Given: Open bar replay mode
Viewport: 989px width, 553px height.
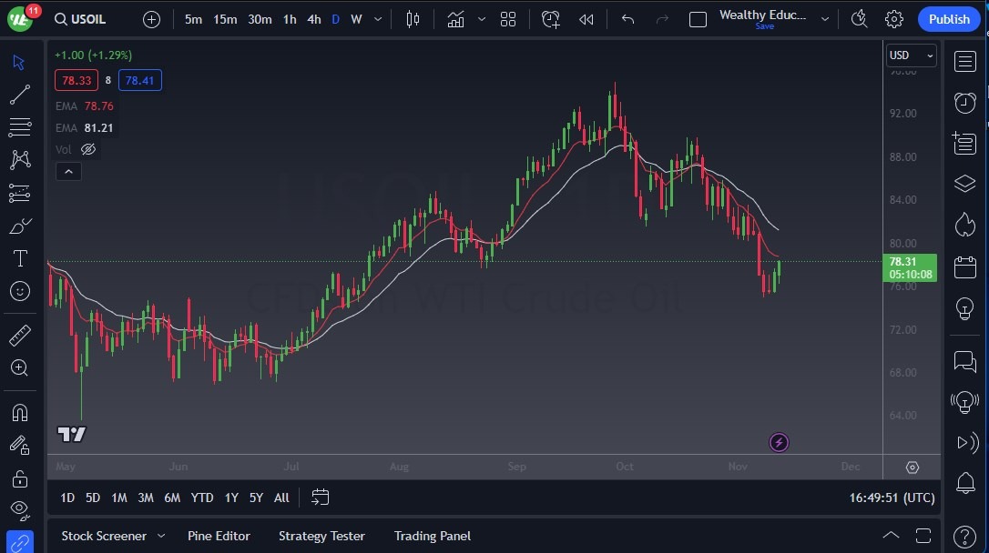Looking at the screenshot, I should [x=586, y=18].
